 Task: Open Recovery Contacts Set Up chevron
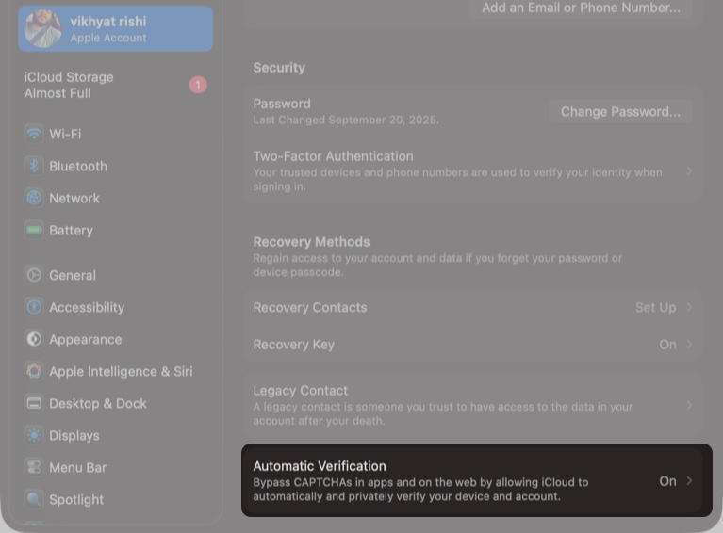[690, 308]
